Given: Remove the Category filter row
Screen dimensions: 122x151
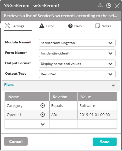Looking at the screenshot, I should tap(42, 106).
